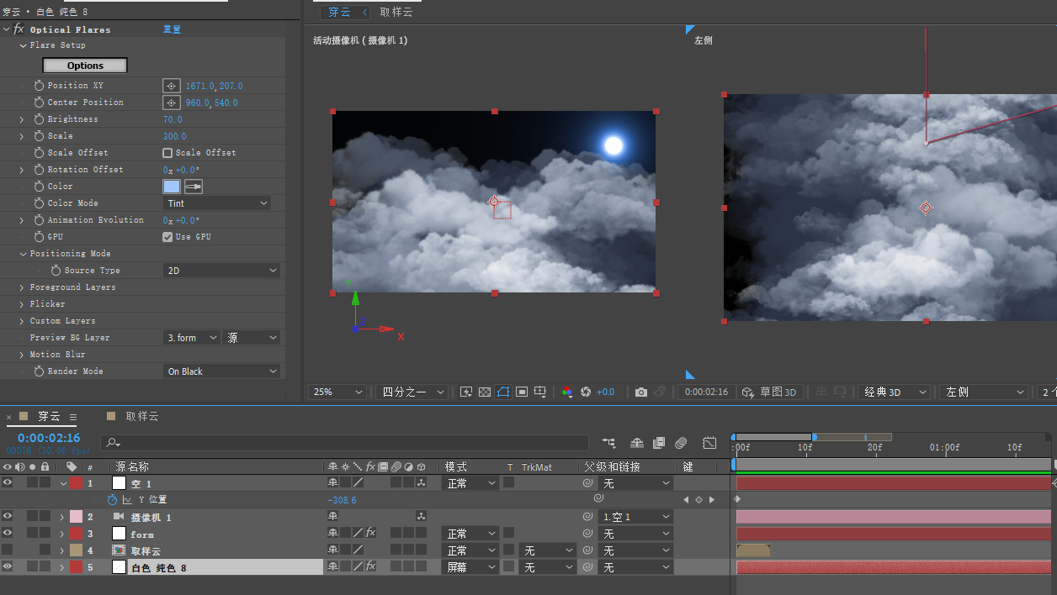Click the 重置 reset link for Optical Flares

coord(172,29)
